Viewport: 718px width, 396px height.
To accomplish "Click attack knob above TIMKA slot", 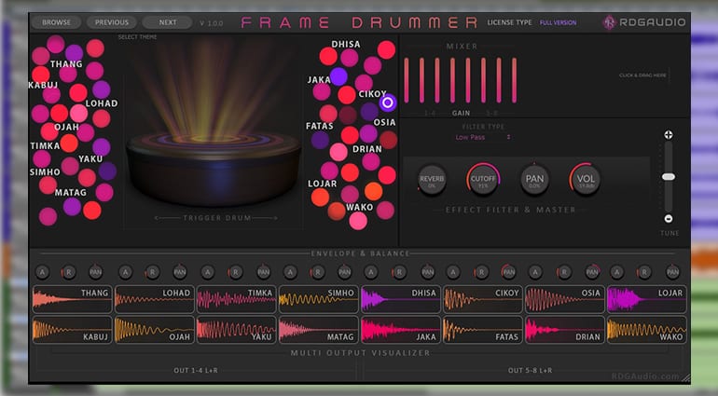I will 207,272.
